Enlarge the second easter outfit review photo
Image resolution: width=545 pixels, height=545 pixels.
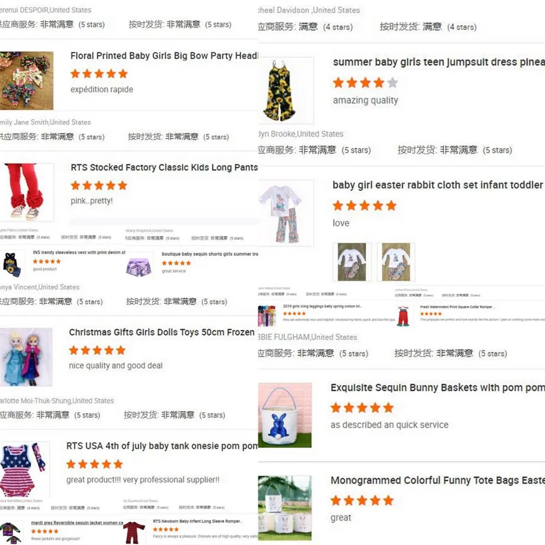(396, 262)
